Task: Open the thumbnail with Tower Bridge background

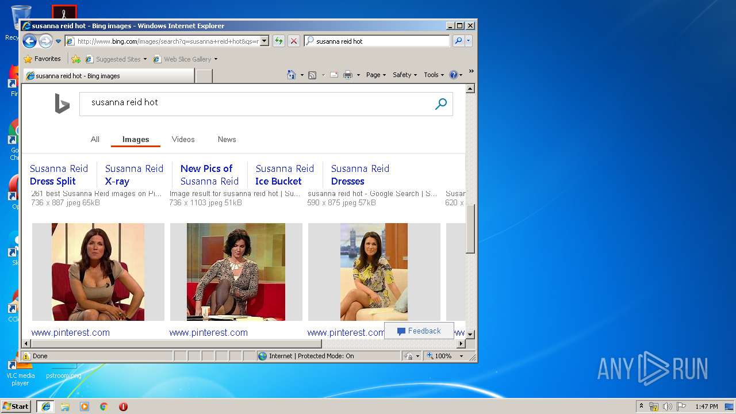Action: pos(374,272)
